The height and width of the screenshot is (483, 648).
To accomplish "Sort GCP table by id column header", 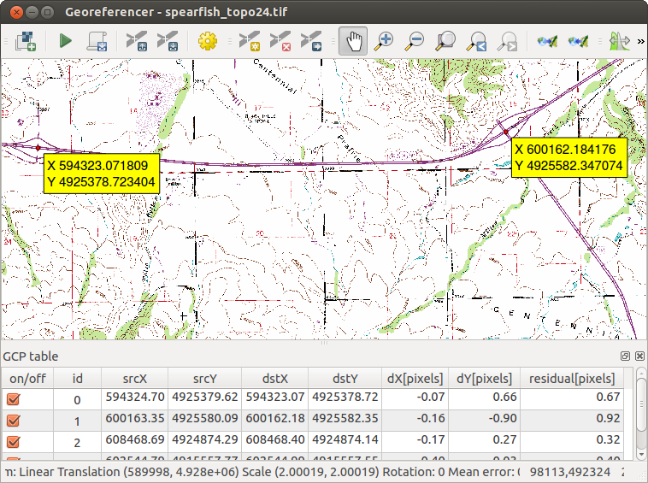I will 77,379.
